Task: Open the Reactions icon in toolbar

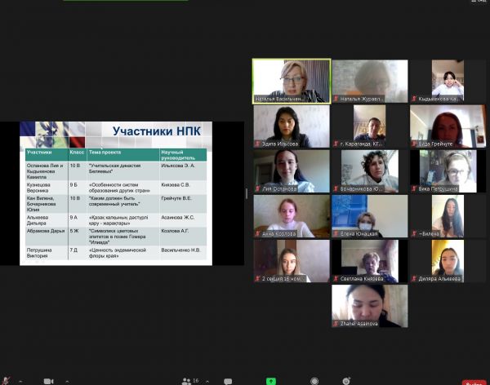Action: coord(346,381)
